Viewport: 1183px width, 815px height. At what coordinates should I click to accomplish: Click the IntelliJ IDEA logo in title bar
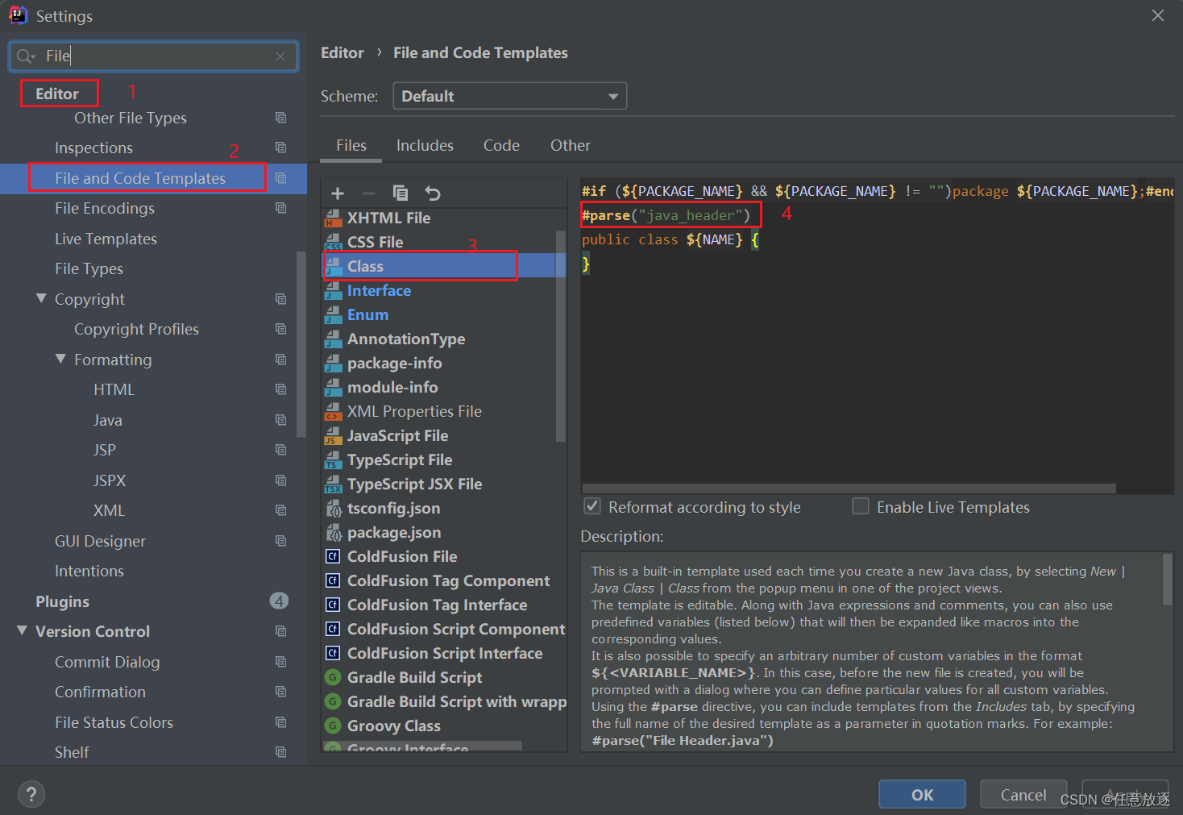coord(19,15)
